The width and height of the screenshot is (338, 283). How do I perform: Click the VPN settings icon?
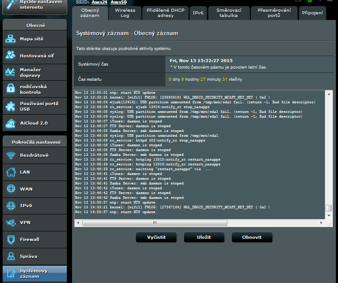click(11, 223)
